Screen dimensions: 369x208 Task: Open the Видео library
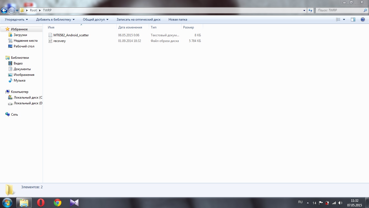click(18, 63)
